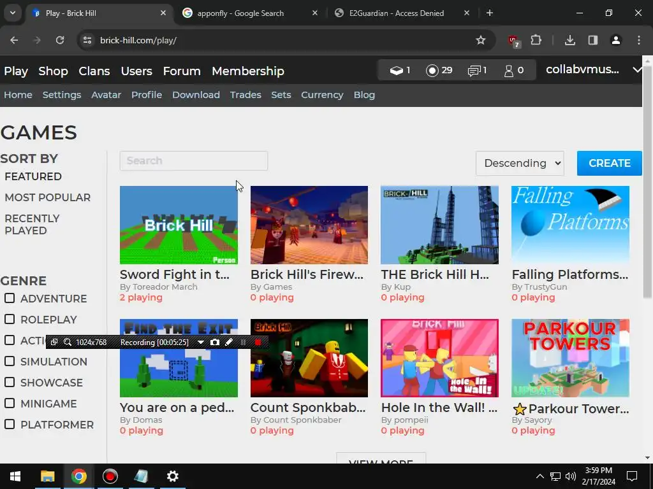Image resolution: width=653 pixels, height=489 pixels.
Task: Select the recorder pencil draw tool
Action: pos(229,342)
